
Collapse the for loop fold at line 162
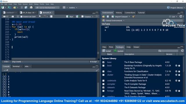click(x=10, y=27)
